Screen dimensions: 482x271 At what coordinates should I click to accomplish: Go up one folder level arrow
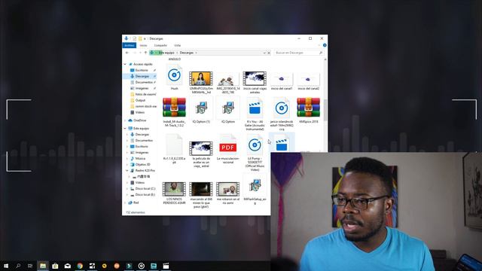tap(145, 53)
